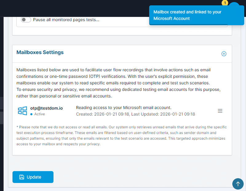
Task: Click the save icon inside the Update button
Action: click(22, 177)
